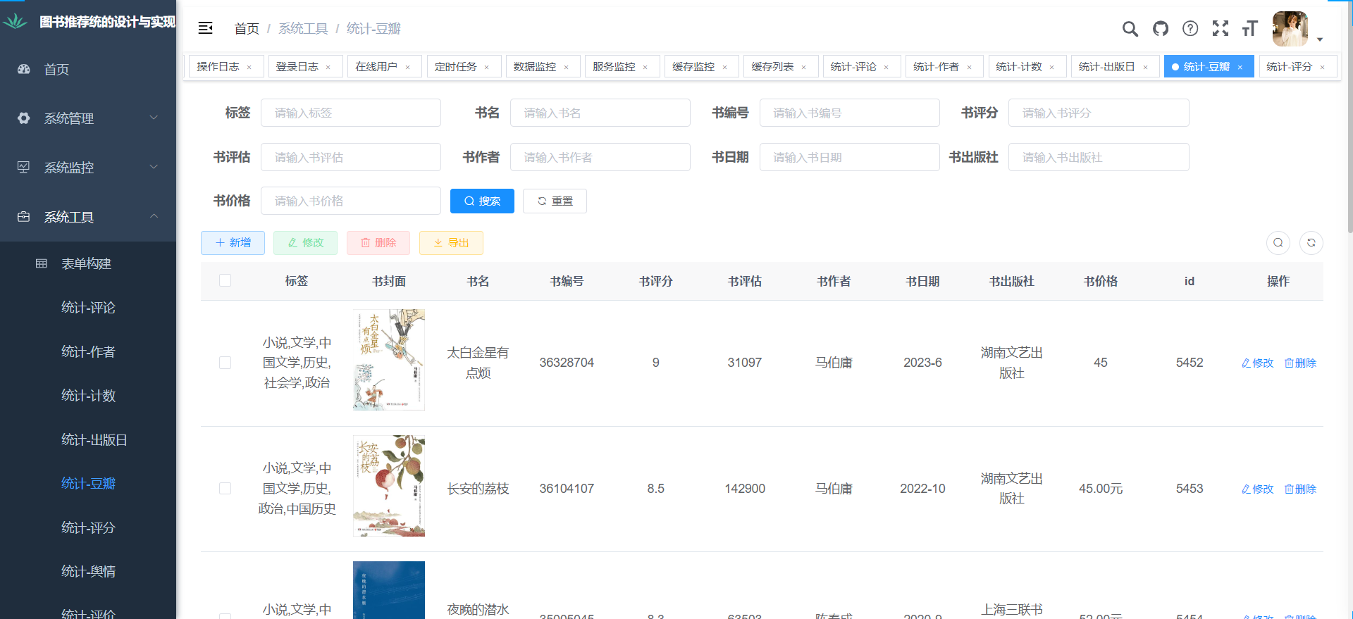Click the 系统管理 gear icon

(x=24, y=118)
